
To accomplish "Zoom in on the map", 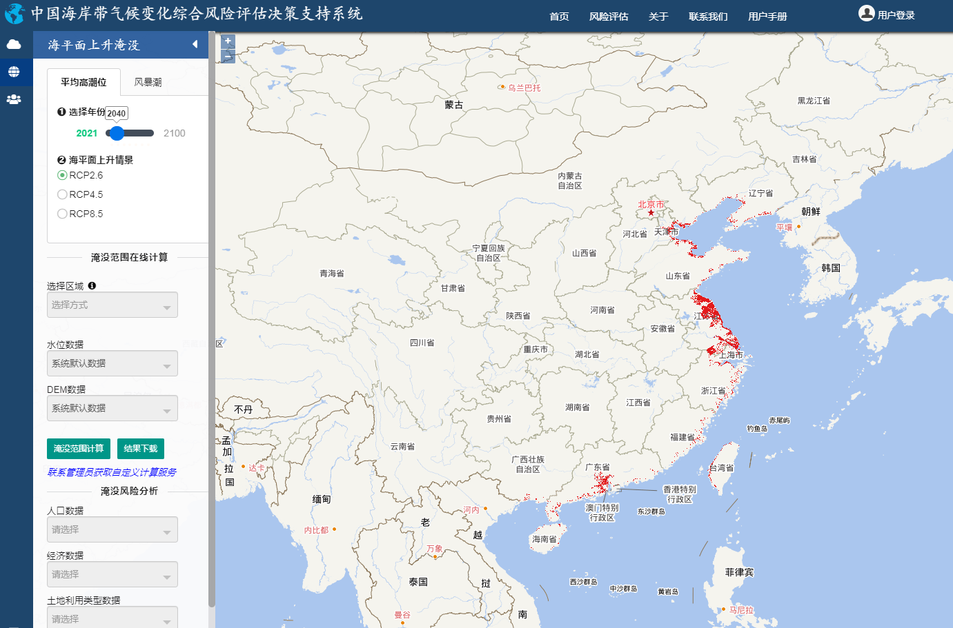I will pos(228,41).
